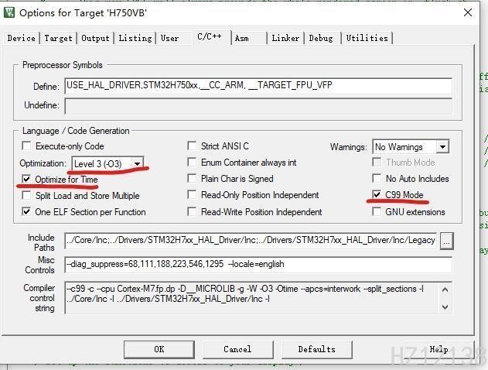Open the Output tab
The image size is (488, 370).
click(x=95, y=38)
